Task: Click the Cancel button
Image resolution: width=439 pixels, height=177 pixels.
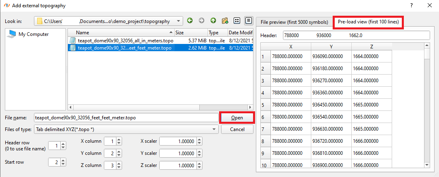Action: [x=237, y=129]
